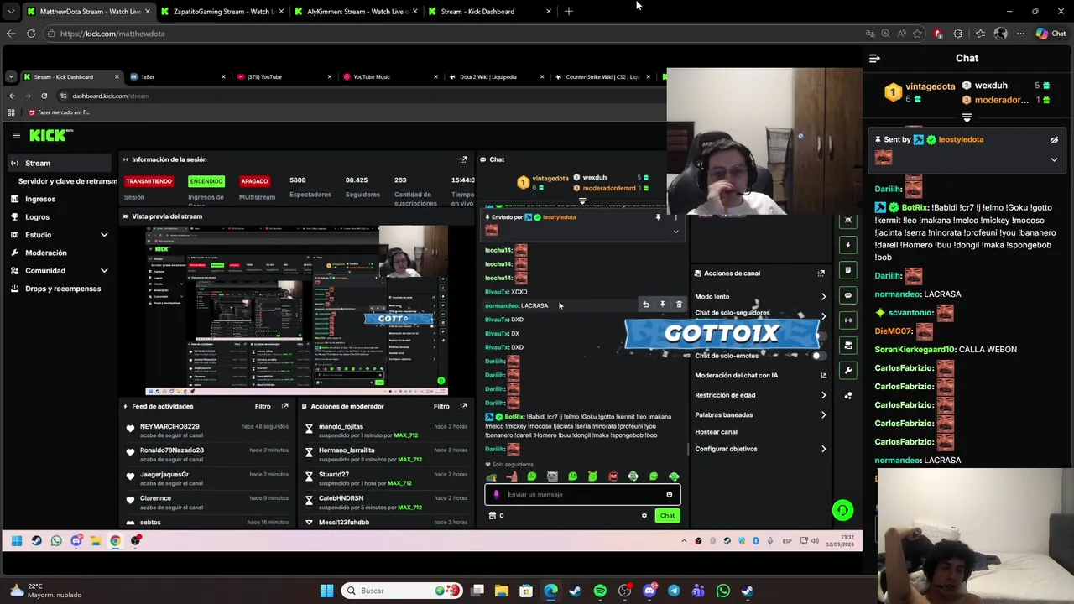The width and height of the screenshot is (1074, 604).
Task: Click the wrench tools icon in right strip
Action: pos(848,370)
